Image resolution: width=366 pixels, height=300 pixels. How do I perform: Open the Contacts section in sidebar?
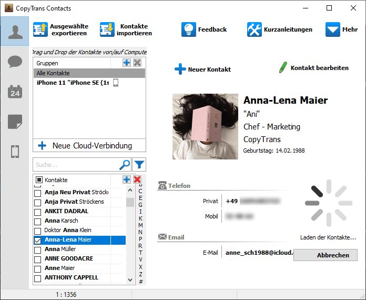point(15,31)
